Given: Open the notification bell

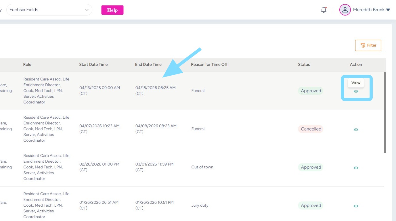Looking at the screenshot, I should (324, 10).
